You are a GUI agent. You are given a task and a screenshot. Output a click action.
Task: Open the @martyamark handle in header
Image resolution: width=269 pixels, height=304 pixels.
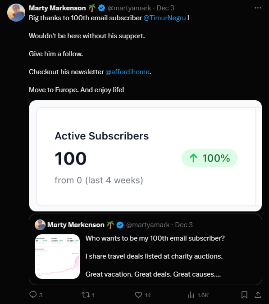click(x=129, y=8)
